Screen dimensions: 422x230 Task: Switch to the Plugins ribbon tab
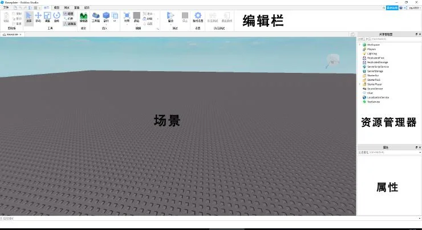pos(87,7)
